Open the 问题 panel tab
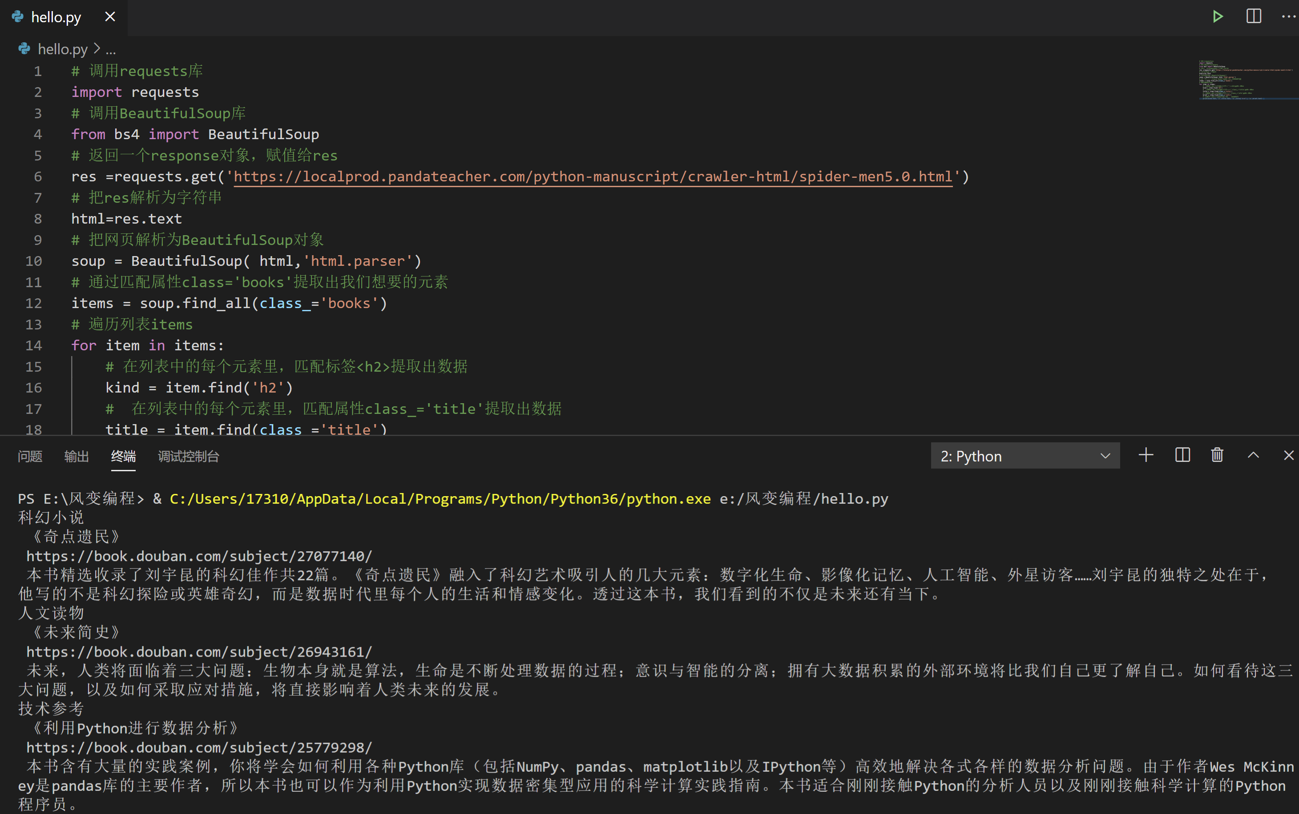Screen dimensions: 1299x814 coord(30,457)
